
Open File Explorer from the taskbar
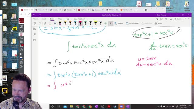click(x=71, y=106)
